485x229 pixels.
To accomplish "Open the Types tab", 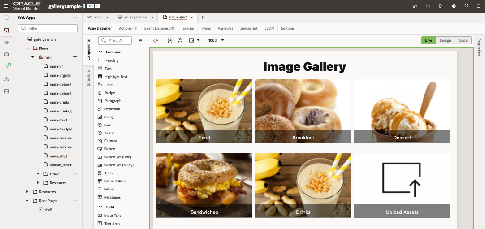I will click(x=206, y=28).
